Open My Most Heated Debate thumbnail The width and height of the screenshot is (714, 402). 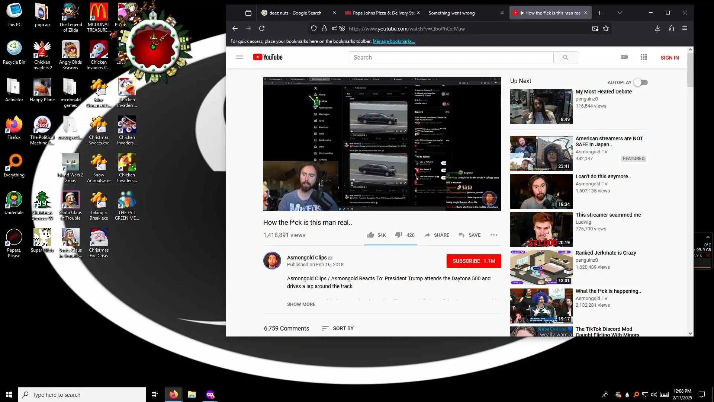[x=541, y=106]
